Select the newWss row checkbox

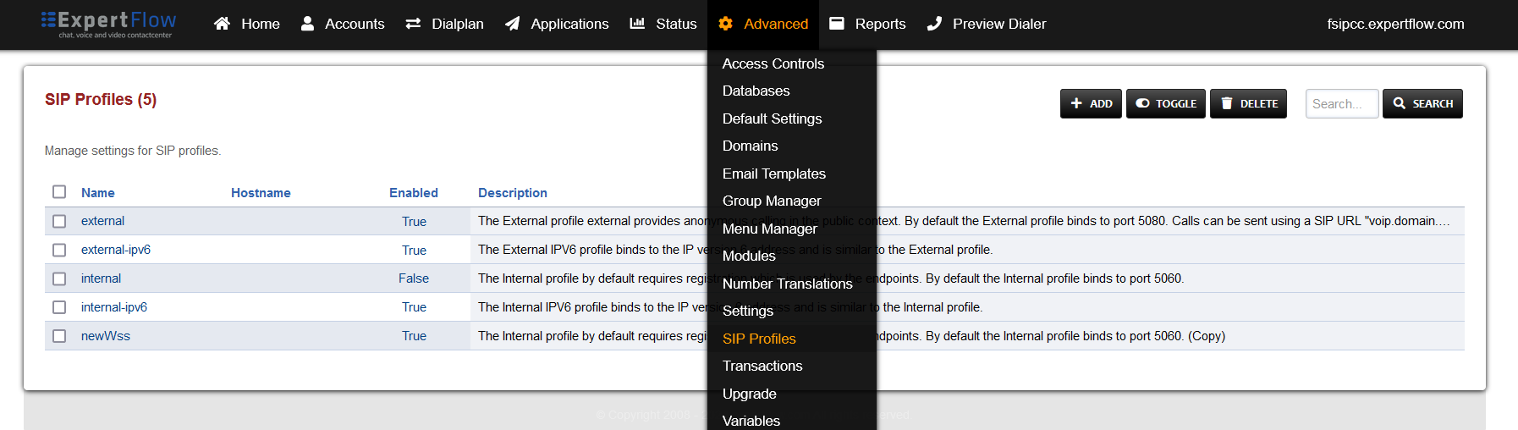(x=59, y=336)
